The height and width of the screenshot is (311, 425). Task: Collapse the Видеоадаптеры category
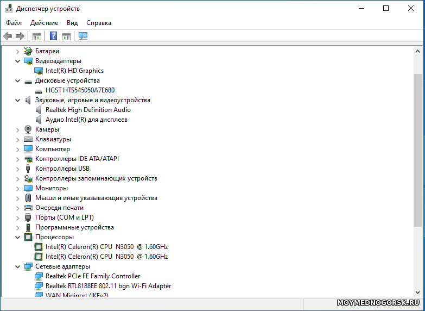[17, 61]
